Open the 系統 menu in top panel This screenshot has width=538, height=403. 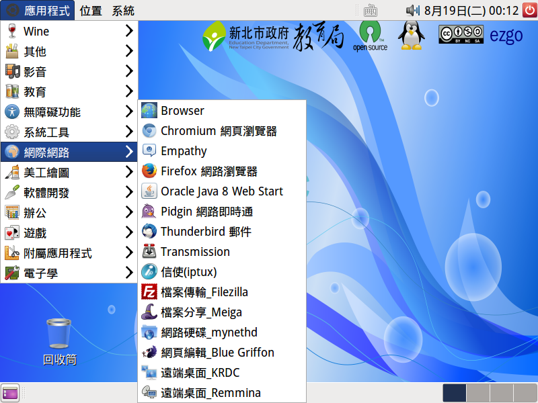point(123,11)
